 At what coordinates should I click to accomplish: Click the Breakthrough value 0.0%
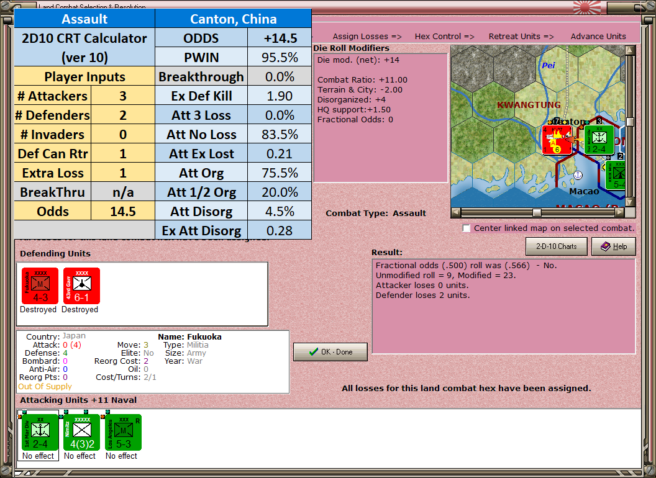280,76
